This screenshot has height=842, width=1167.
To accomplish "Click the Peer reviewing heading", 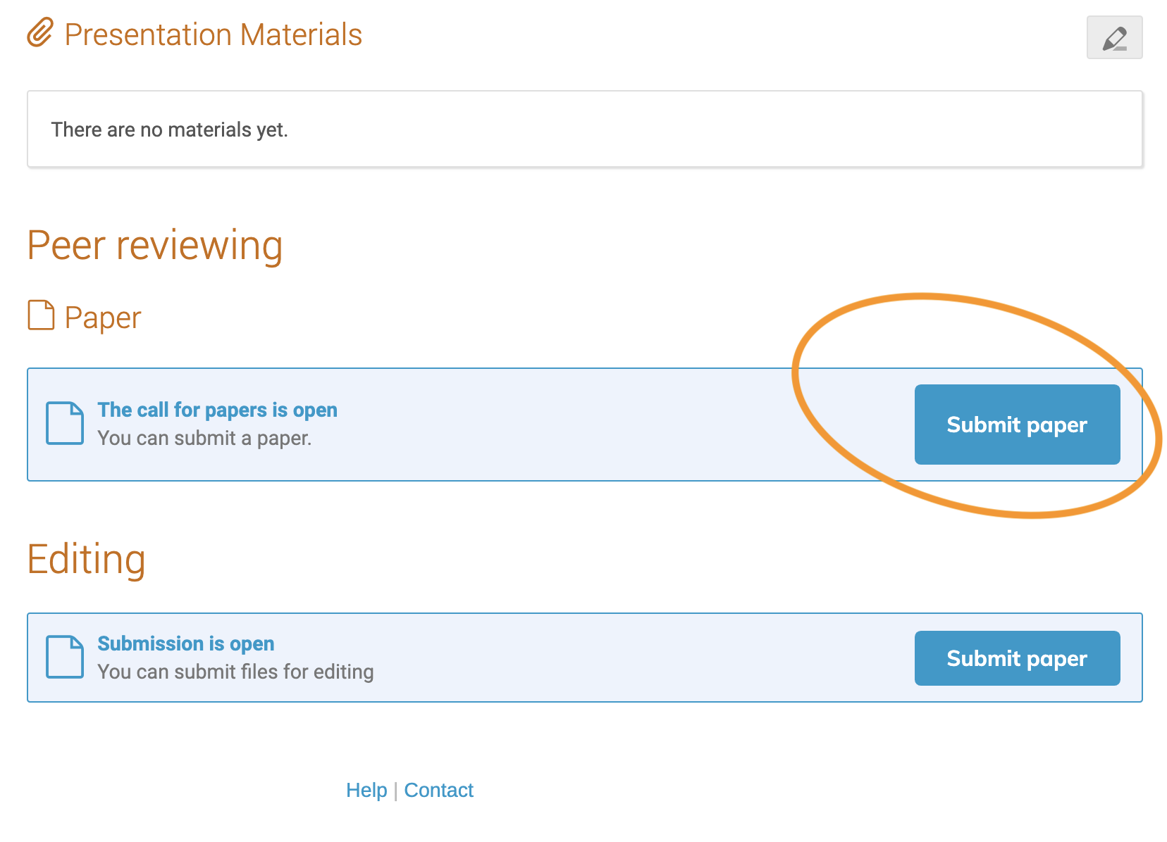I will click(154, 246).
